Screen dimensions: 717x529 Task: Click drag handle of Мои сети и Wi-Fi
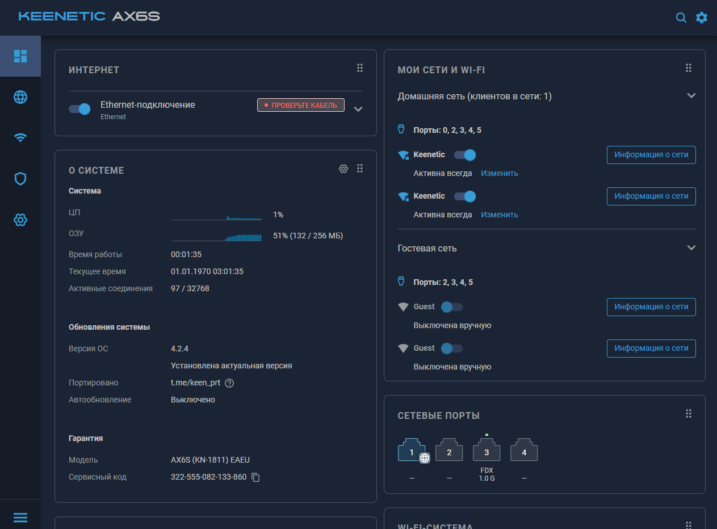[688, 68]
